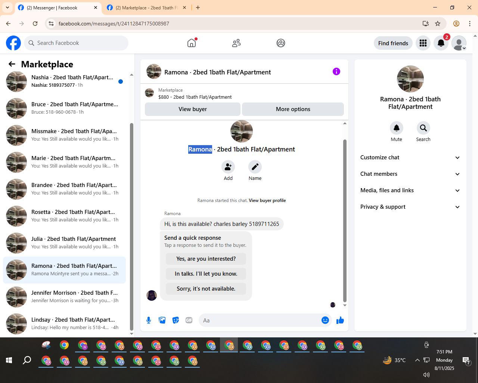Send quick reply Yes, are you interested?
478x383 pixels.
point(206,259)
